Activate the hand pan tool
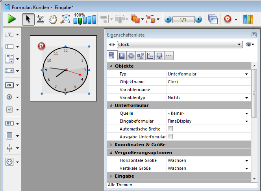261x191 pixels. coord(52,19)
